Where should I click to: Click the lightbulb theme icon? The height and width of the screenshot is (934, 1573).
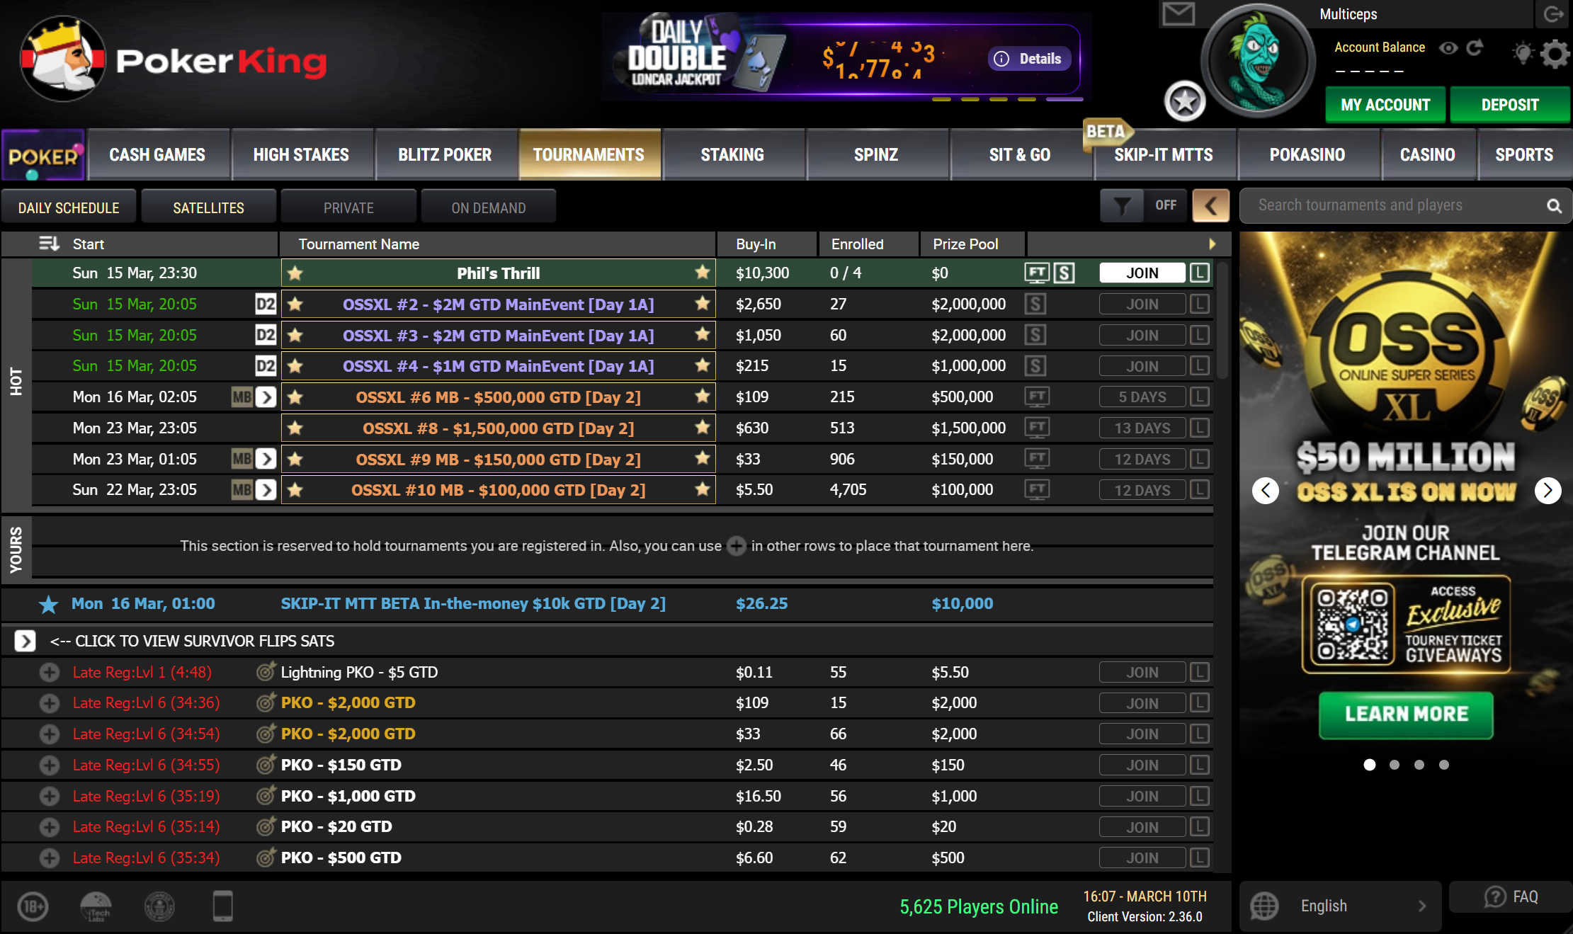[1523, 53]
